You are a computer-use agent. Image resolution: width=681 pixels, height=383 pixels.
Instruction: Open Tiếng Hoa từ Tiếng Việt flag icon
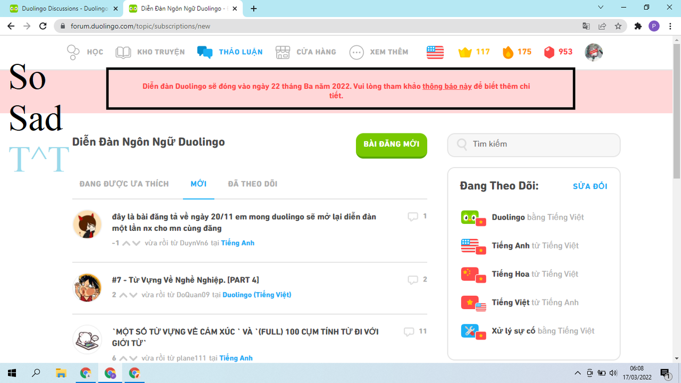(x=473, y=274)
